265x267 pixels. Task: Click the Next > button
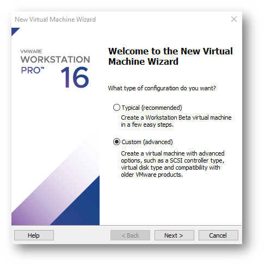(174, 235)
